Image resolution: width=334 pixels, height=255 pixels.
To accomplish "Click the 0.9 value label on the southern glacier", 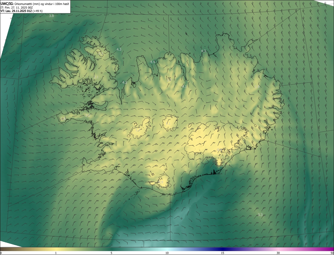I will [161, 182].
